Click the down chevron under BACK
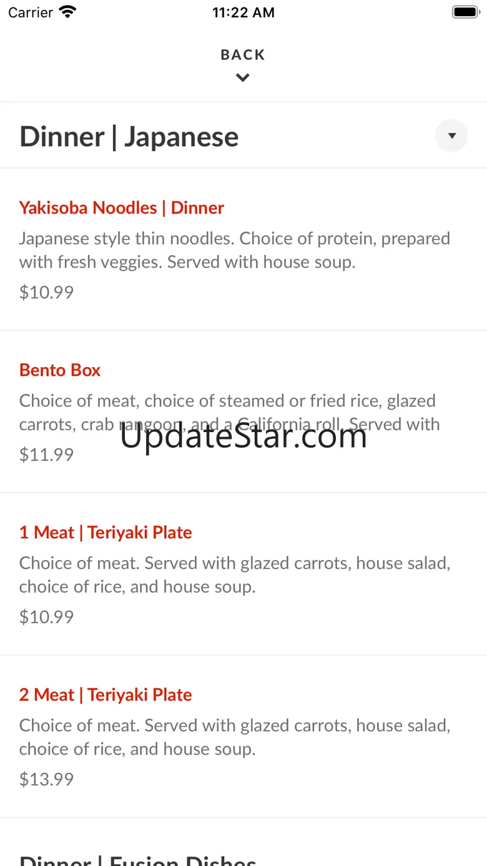The width and height of the screenshot is (487, 866). pyautogui.click(x=243, y=78)
